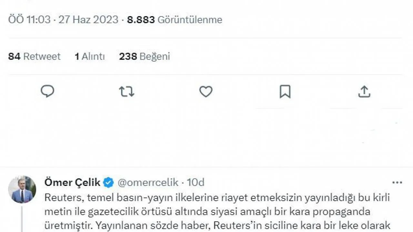Click the reply speech bubble icon
413x232 pixels.
point(47,92)
